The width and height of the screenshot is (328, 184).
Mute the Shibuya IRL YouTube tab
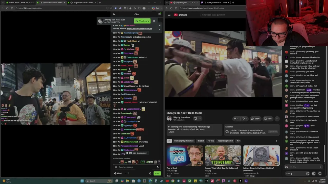pyautogui.click(x=174, y=3)
